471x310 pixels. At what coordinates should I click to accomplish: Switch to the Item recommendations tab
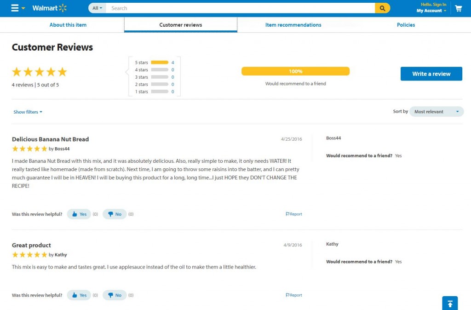click(x=293, y=24)
